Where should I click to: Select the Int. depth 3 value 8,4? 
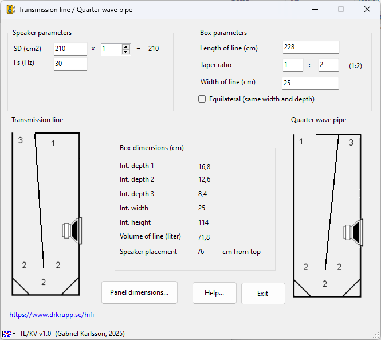[x=202, y=194]
